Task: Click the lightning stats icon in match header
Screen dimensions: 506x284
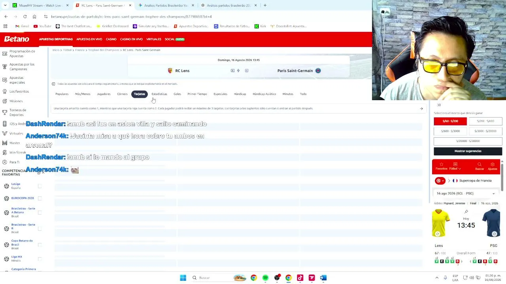Action: [x=238, y=71]
